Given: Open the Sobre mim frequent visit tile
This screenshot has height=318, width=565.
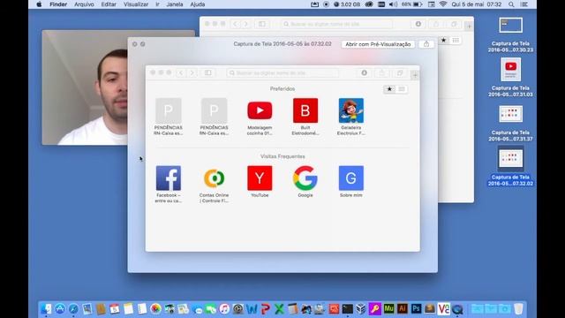Looking at the screenshot, I should click(351, 181).
